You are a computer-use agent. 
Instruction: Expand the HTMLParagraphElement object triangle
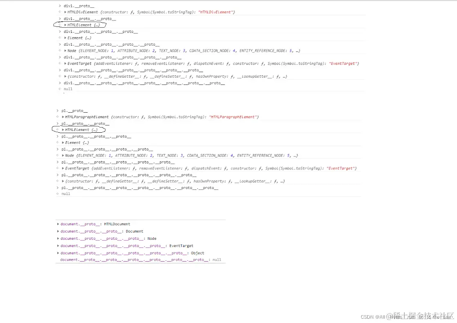tap(63, 116)
